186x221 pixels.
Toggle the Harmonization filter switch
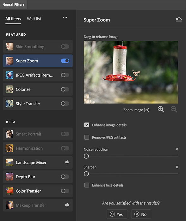click(65, 148)
